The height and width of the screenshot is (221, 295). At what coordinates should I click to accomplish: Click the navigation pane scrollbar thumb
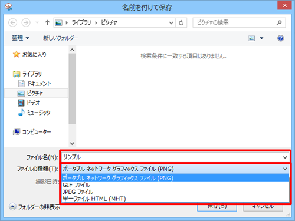click(72, 88)
